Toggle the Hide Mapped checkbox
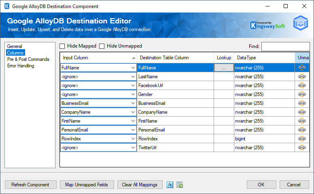 point(62,46)
